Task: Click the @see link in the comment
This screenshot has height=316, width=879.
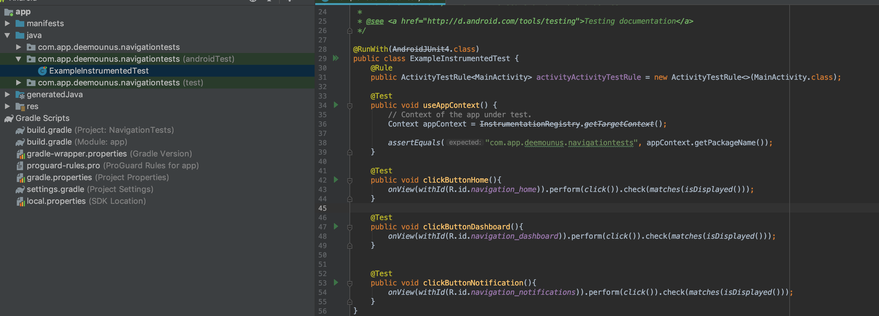Action: click(374, 21)
